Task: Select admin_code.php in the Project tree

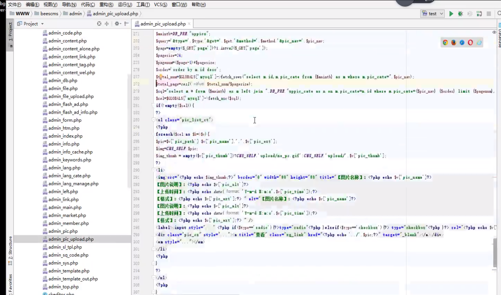Action: [x=65, y=33]
